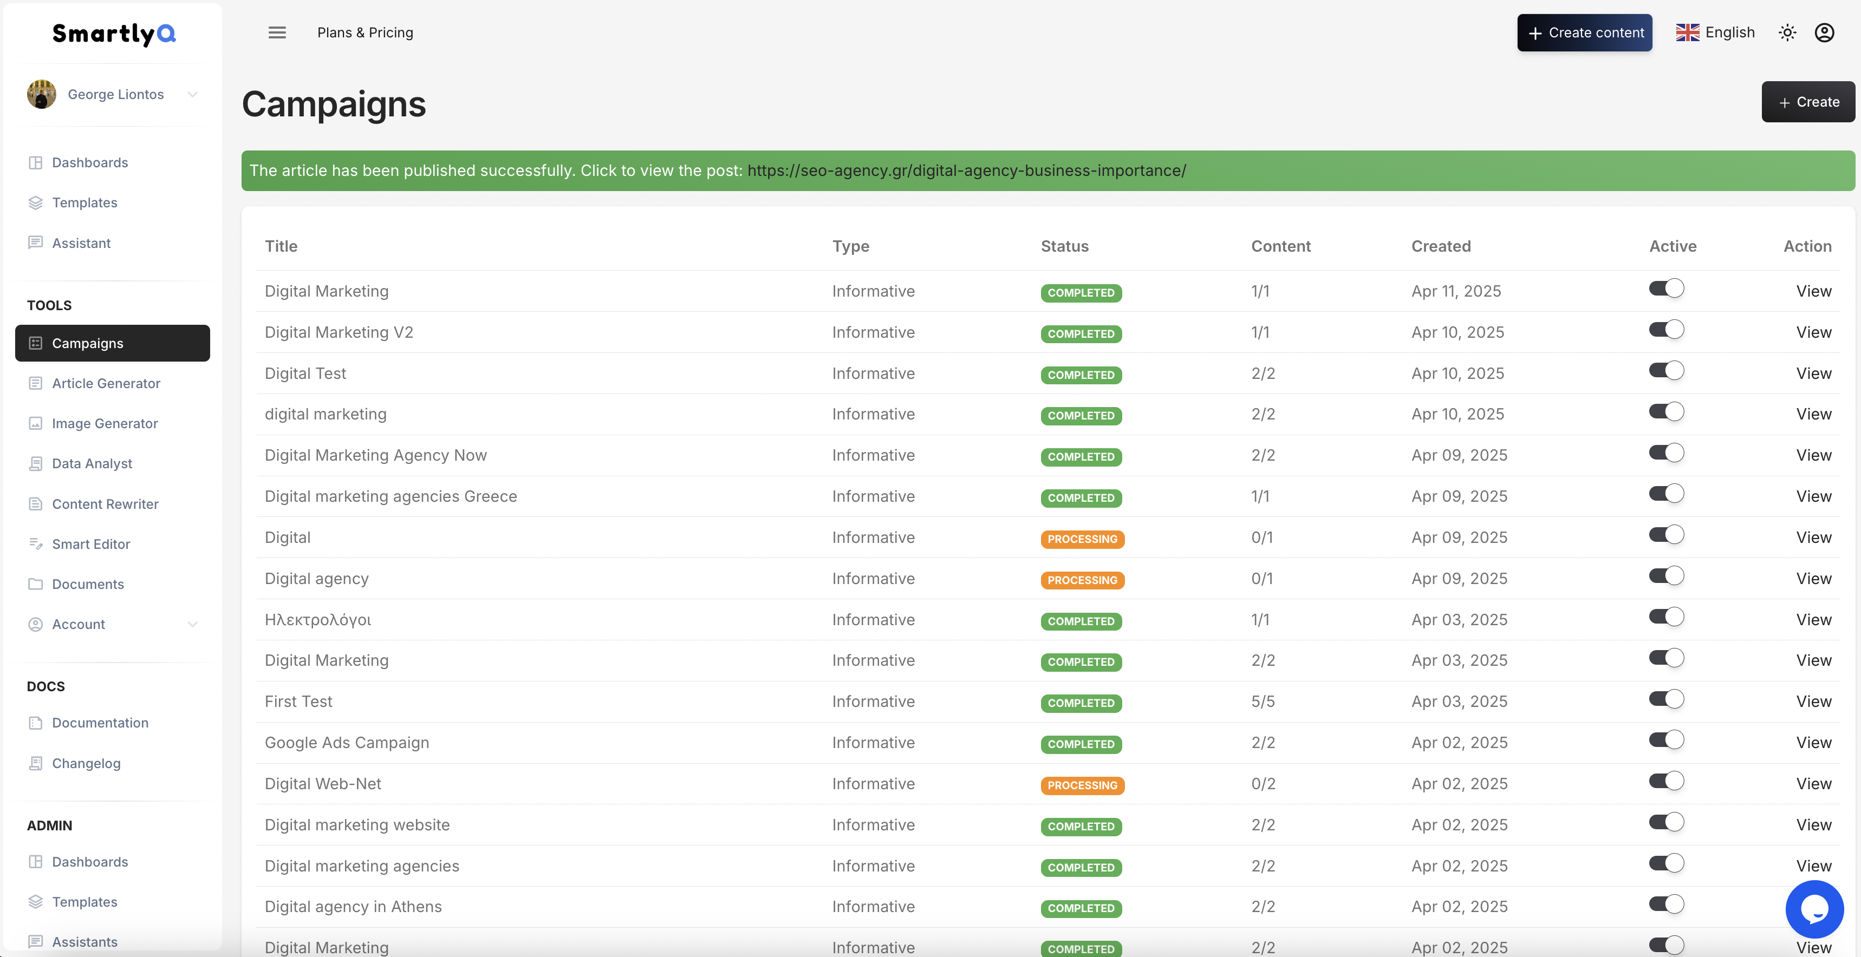Open published post URL in green banner

click(x=966, y=171)
